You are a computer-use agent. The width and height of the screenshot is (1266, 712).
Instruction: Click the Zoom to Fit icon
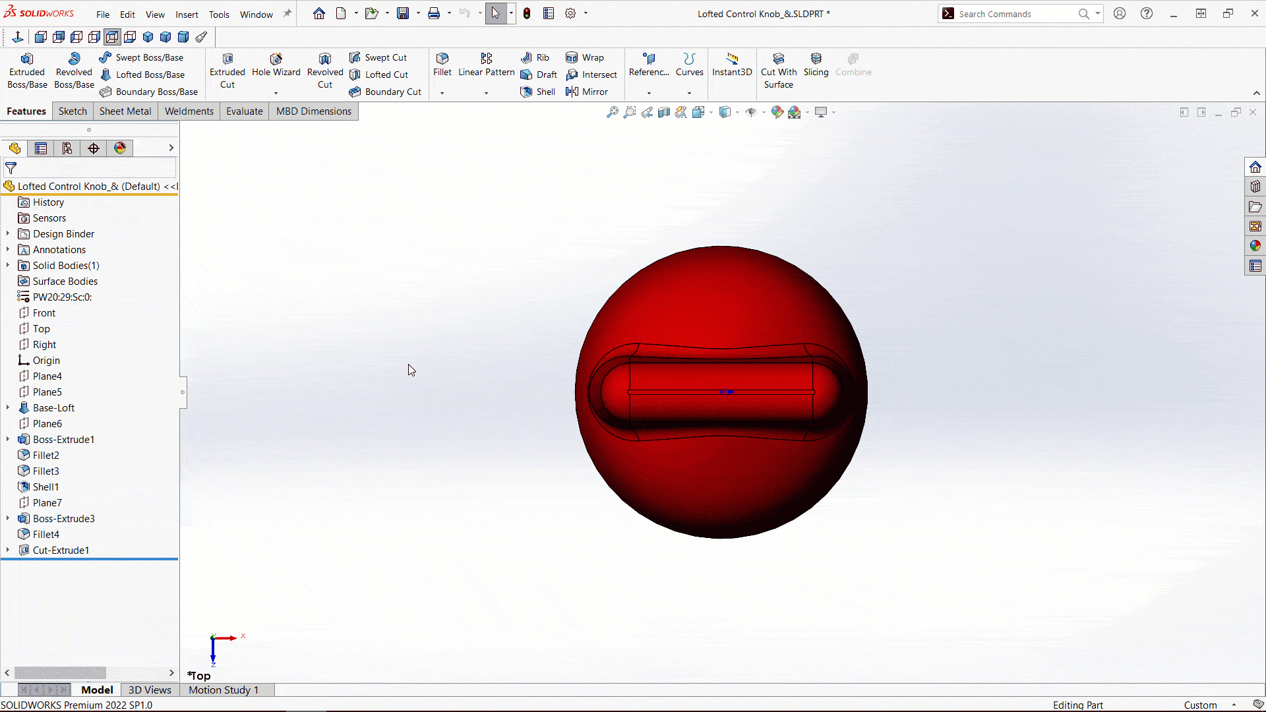tap(613, 112)
